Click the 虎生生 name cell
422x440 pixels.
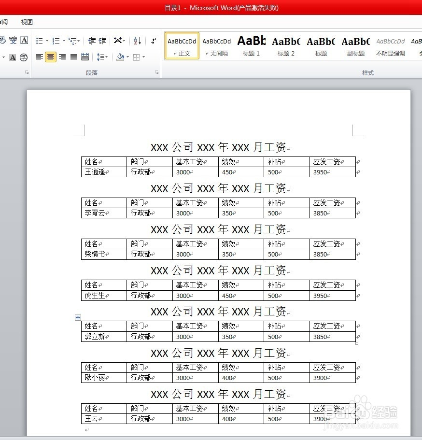pyautogui.click(x=104, y=296)
